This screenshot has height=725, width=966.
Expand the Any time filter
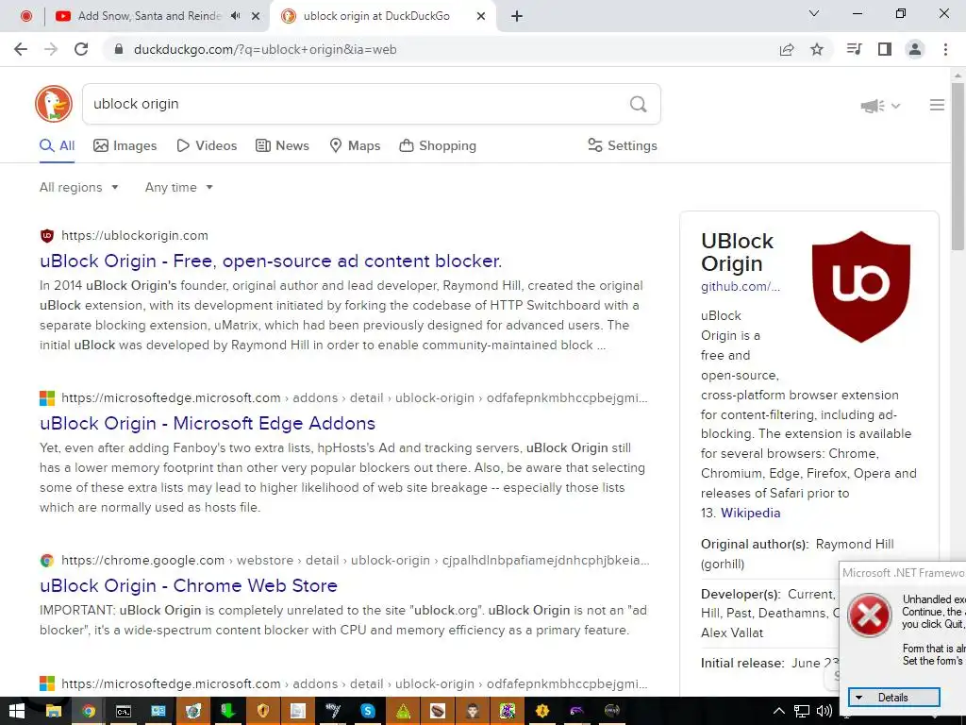click(x=178, y=188)
